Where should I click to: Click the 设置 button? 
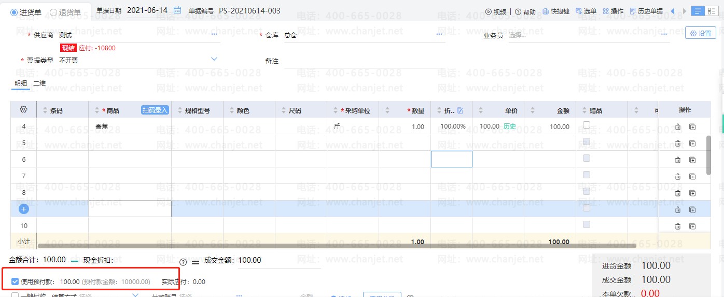pos(701,33)
